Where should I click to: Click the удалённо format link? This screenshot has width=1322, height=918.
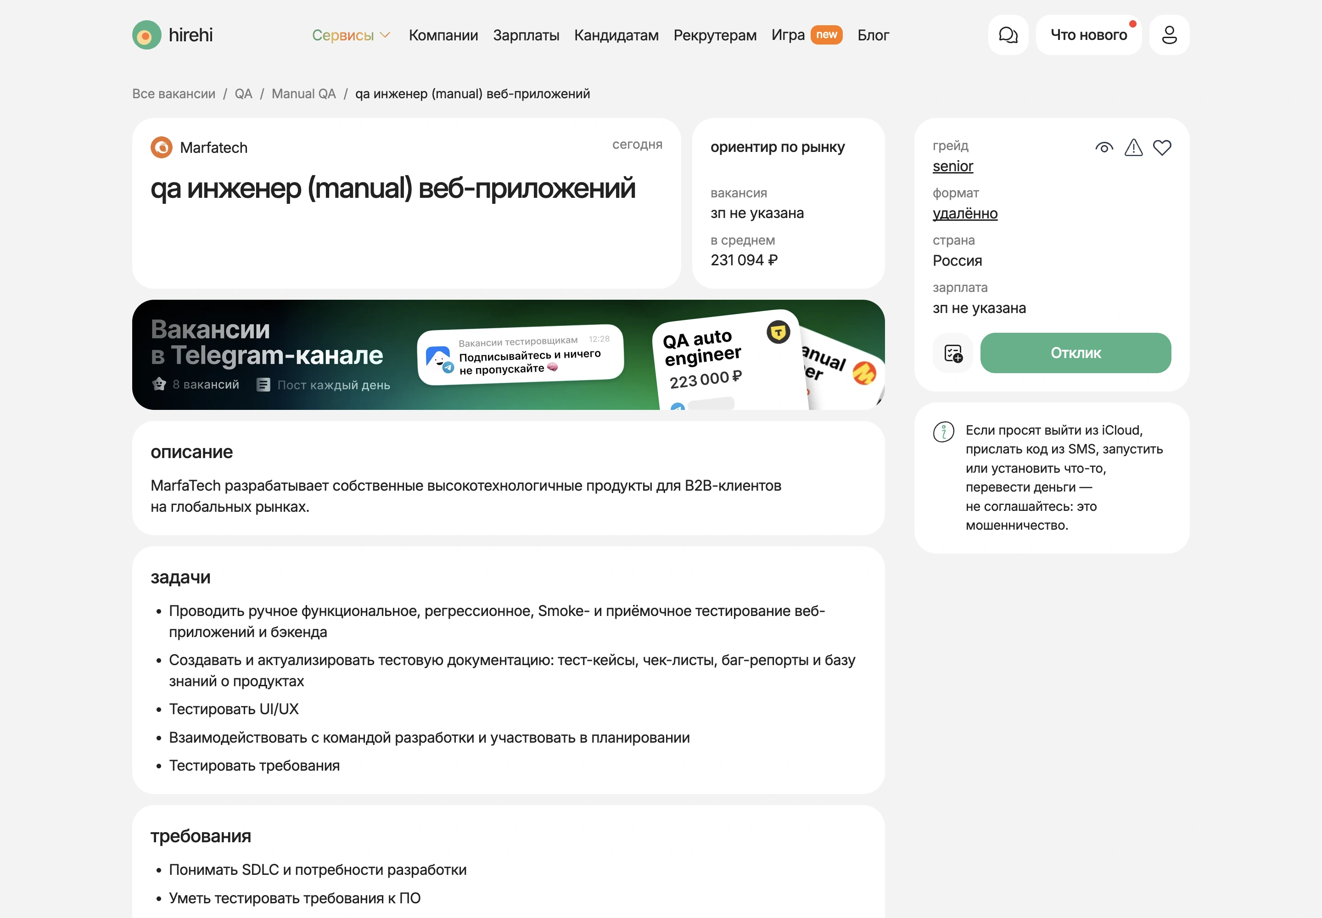[x=965, y=213]
